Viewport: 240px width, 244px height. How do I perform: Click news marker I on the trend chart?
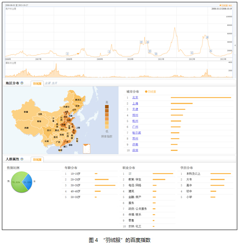109,51
